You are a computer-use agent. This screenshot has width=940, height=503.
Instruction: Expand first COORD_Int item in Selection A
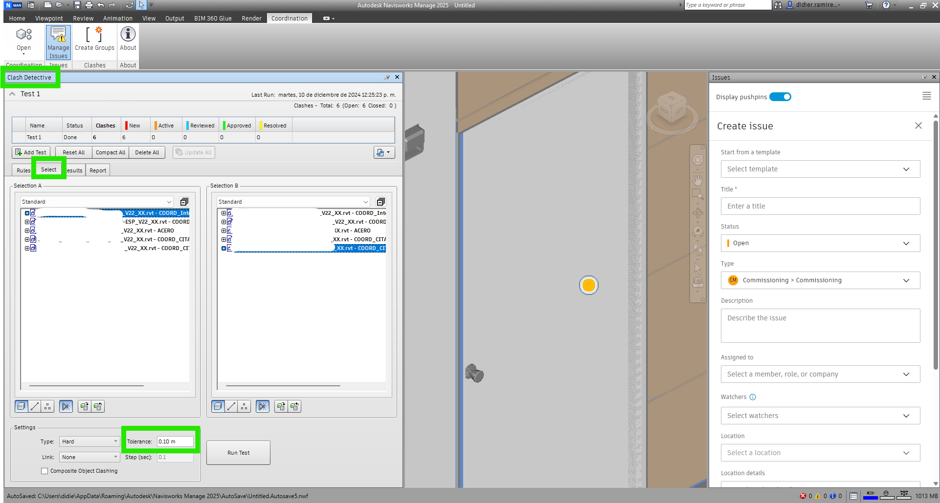click(27, 213)
